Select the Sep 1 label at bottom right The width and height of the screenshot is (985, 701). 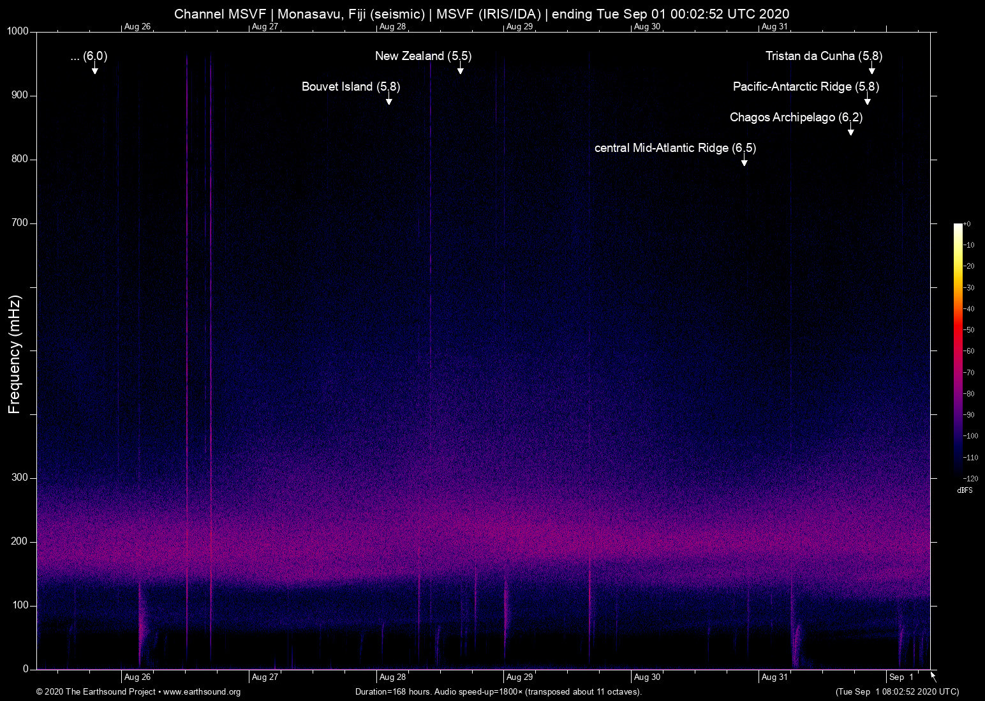click(x=900, y=677)
